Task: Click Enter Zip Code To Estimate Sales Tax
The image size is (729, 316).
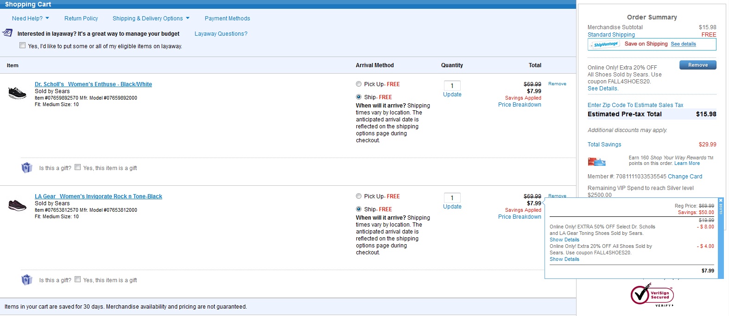Action: point(635,105)
